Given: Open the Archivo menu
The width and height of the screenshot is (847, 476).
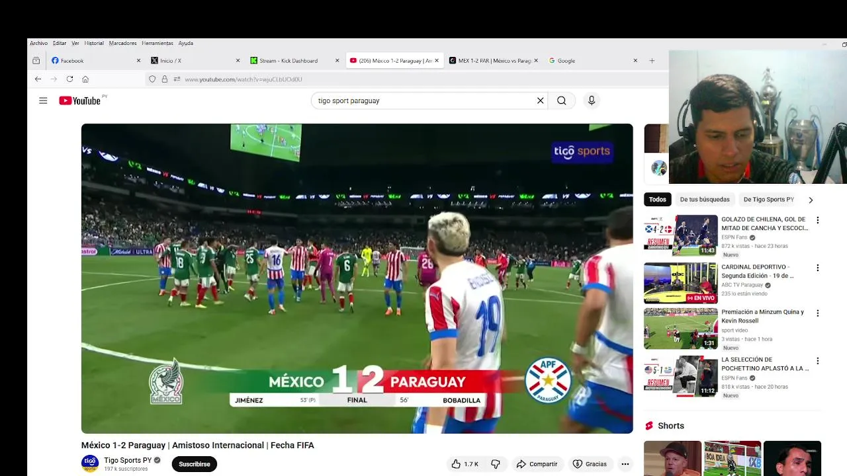Looking at the screenshot, I should [38, 43].
